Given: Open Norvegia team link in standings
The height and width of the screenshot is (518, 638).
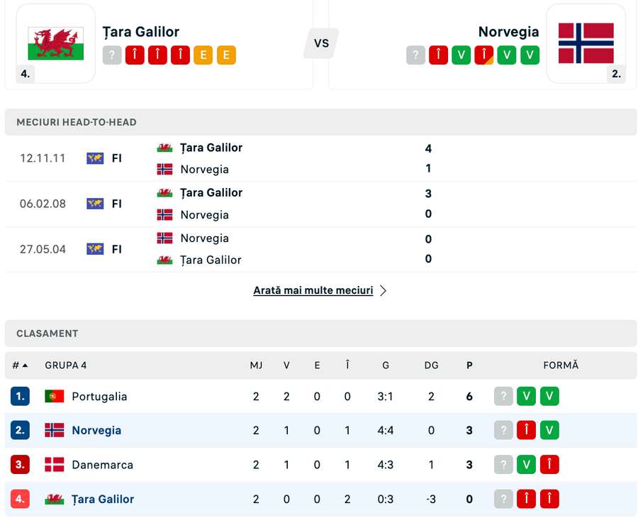Looking at the screenshot, I should (96, 431).
